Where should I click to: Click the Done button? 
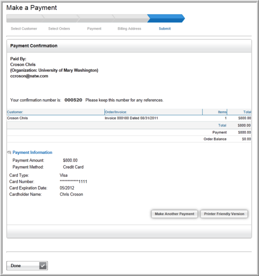pos(27,266)
